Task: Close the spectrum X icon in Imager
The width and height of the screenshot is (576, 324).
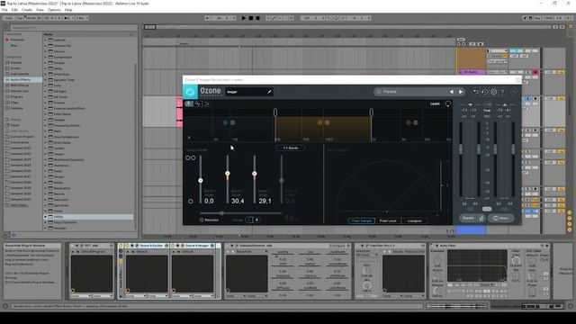Action: point(189,138)
